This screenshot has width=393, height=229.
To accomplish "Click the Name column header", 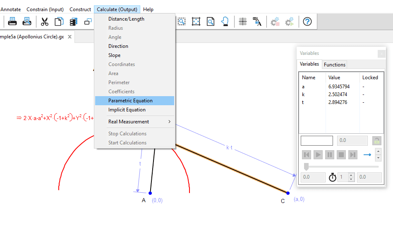I will pos(309,78).
